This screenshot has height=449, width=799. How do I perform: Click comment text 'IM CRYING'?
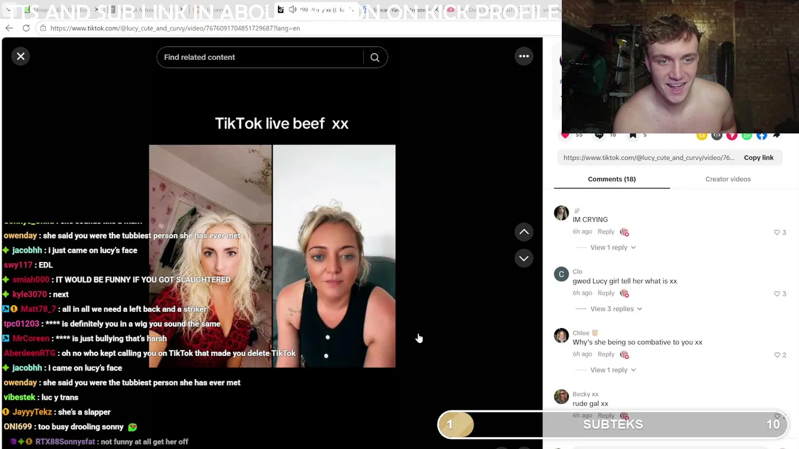pos(590,220)
